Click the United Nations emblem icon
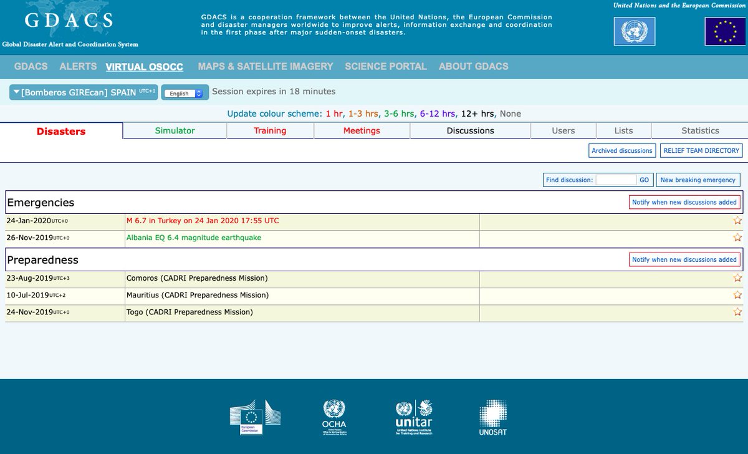The height and width of the screenshot is (454, 748). 635,31
